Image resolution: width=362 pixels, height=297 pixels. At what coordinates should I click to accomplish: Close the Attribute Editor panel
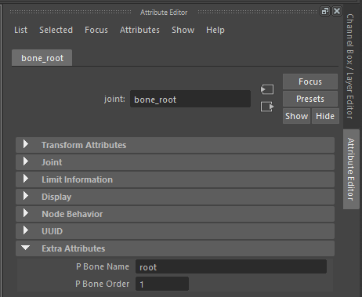coord(337,11)
